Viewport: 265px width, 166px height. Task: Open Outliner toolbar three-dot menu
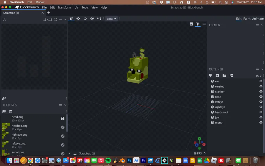pos(263,76)
